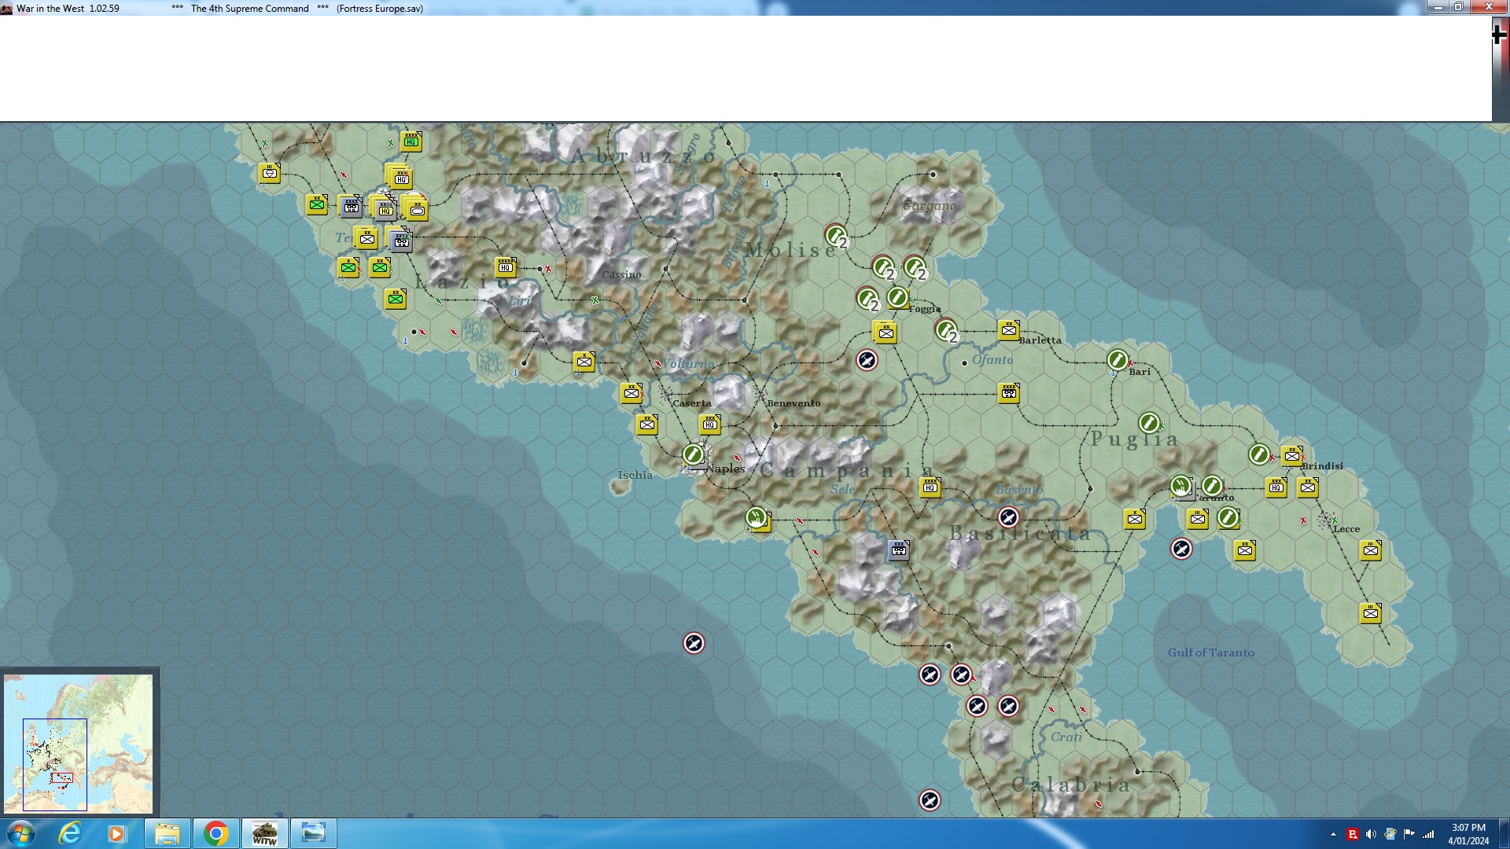The image size is (1510, 849).
Task: Click the grey XXX unit in the Campania mountains
Action: click(899, 550)
